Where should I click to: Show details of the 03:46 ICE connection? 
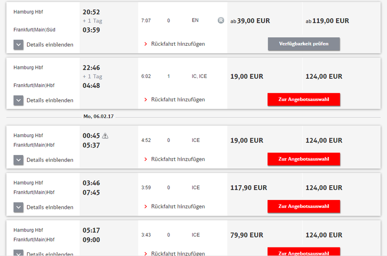(44, 207)
